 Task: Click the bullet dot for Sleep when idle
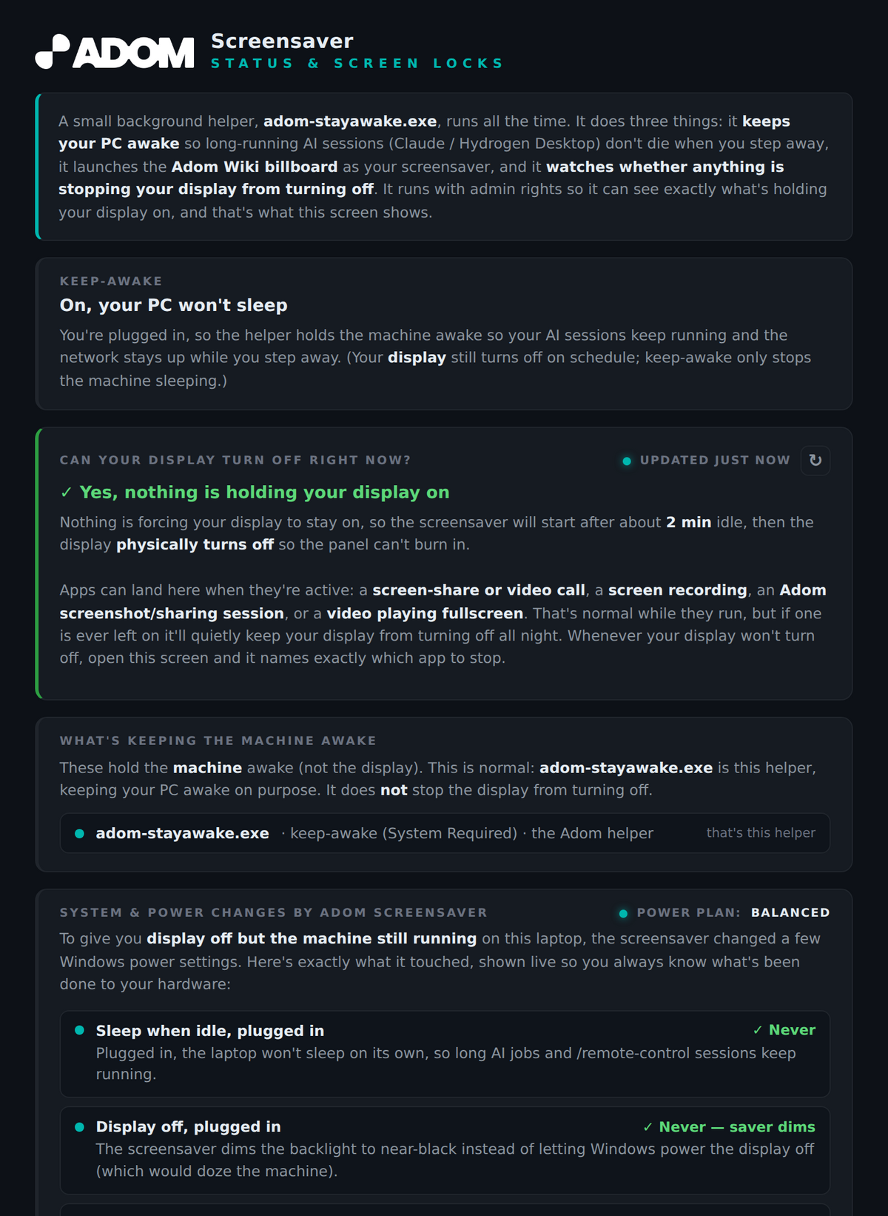(80, 1030)
